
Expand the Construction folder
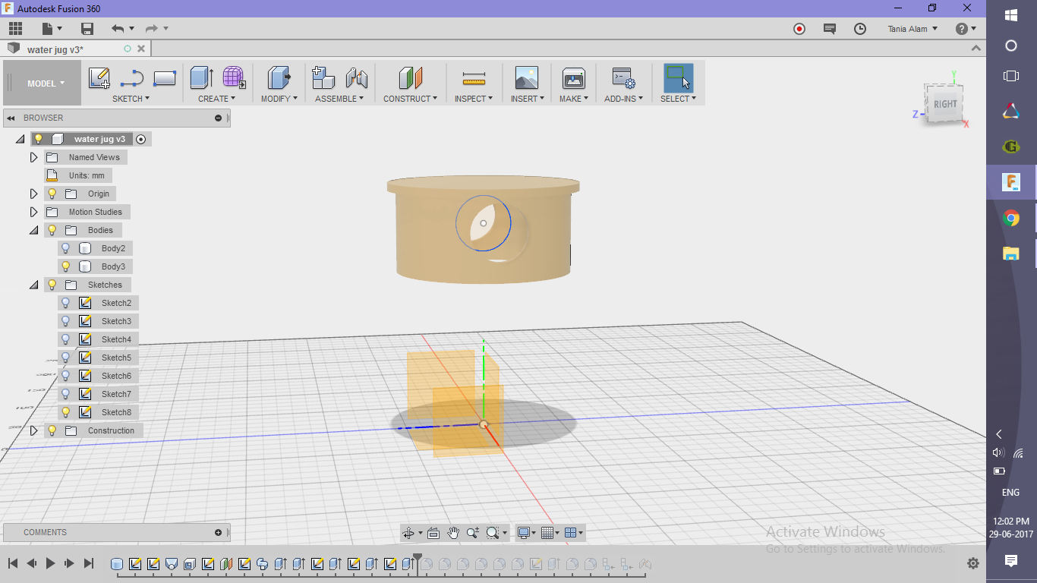click(x=33, y=430)
